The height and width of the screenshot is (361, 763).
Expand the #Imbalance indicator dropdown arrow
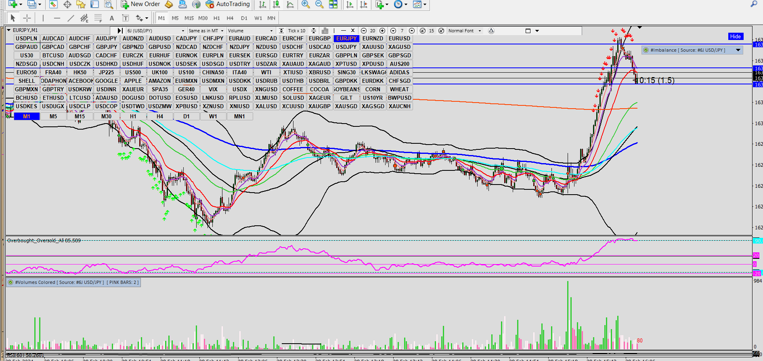(x=738, y=50)
